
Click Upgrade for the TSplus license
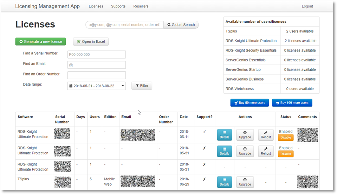click(x=245, y=182)
